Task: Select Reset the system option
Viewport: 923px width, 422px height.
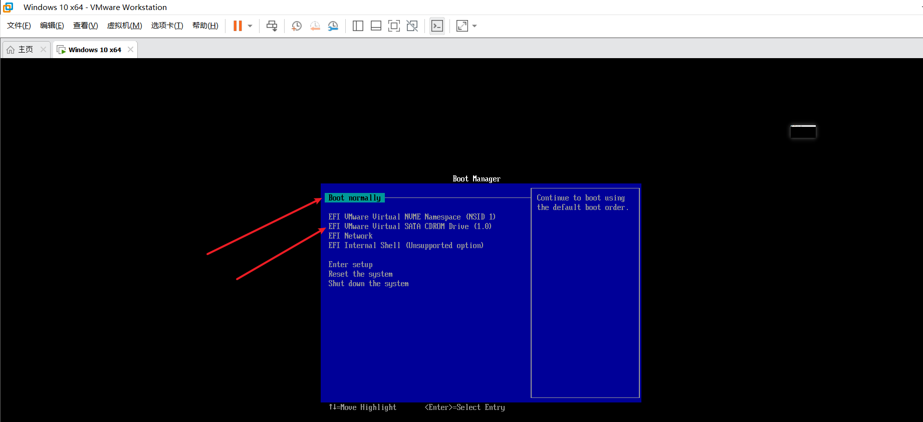Action: tap(360, 274)
